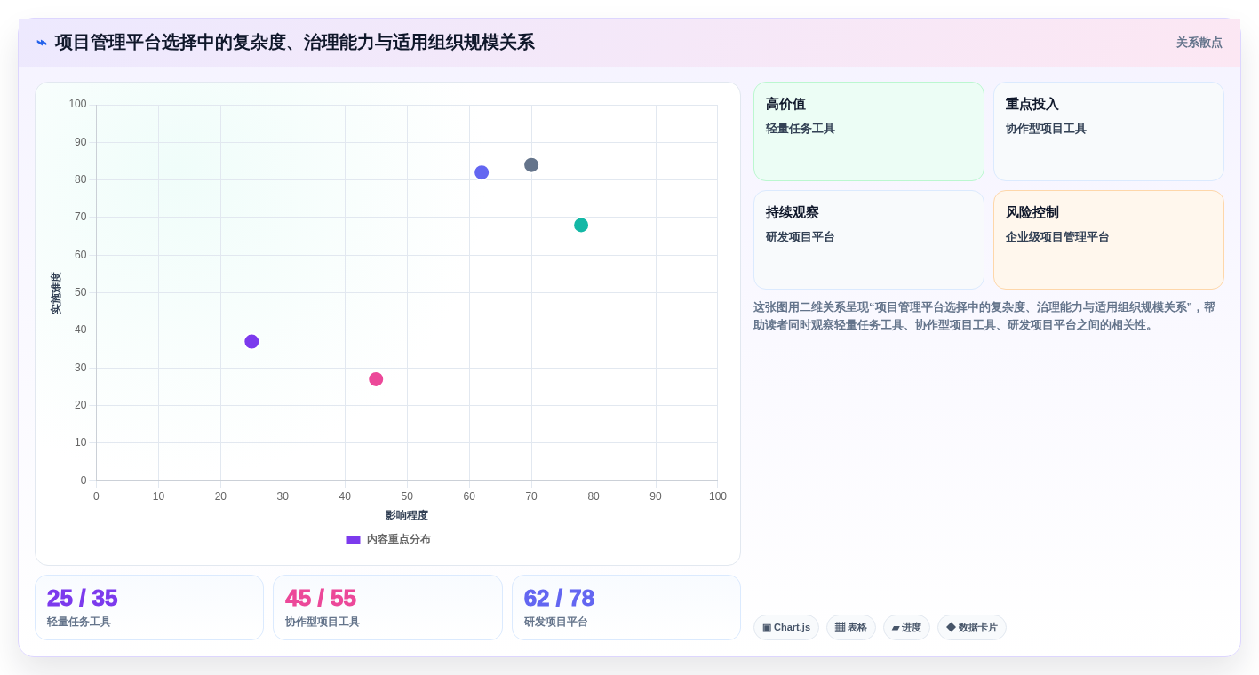Open the 持续观察 quadrant card
Image resolution: width=1259 pixels, height=675 pixels.
869,240
